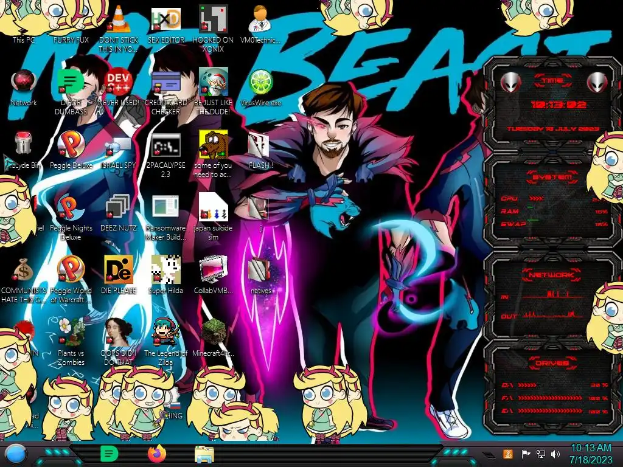Image resolution: width=623 pixels, height=467 pixels.
Task: Open the HxD hex editor shortcut
Action: click(165, 24)
